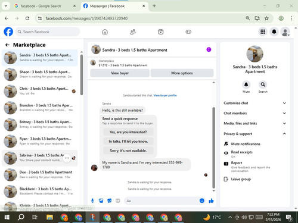The width and height of the screenshot is (298, 223).
Task: Send a thumbs-up like
Action: (x=211, y=201)
